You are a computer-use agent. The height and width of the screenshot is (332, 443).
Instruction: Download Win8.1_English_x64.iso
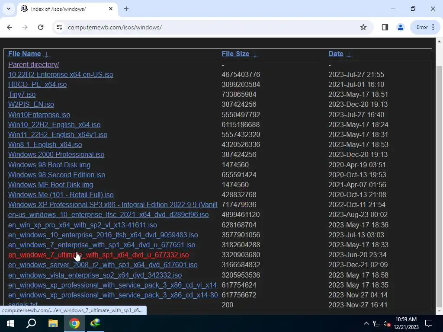[x=45, y=144]
